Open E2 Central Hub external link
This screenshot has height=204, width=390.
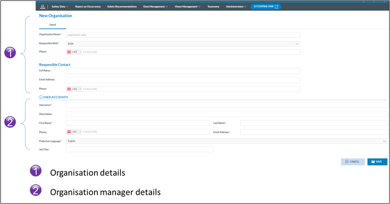point(266,7)
